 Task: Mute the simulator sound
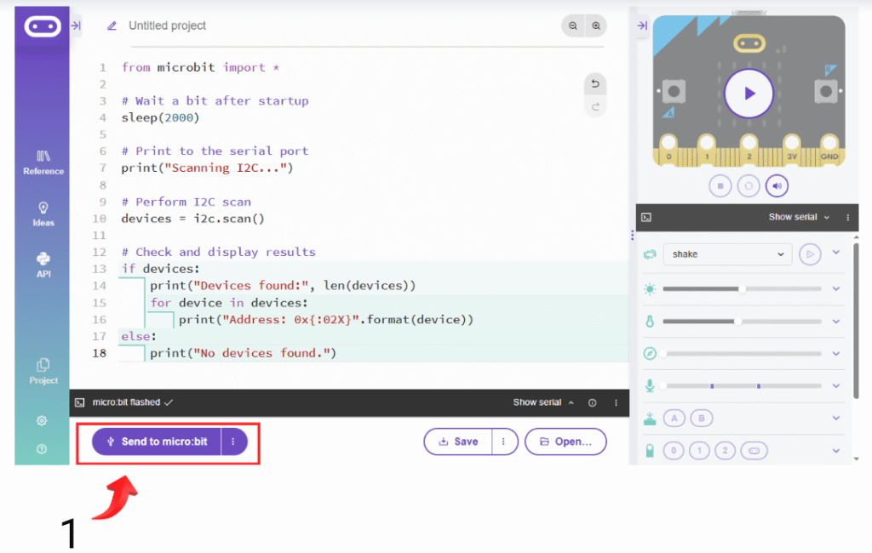(777, 185)
